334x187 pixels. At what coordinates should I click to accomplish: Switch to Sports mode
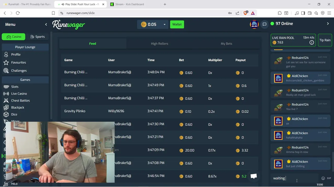(37, 37)
